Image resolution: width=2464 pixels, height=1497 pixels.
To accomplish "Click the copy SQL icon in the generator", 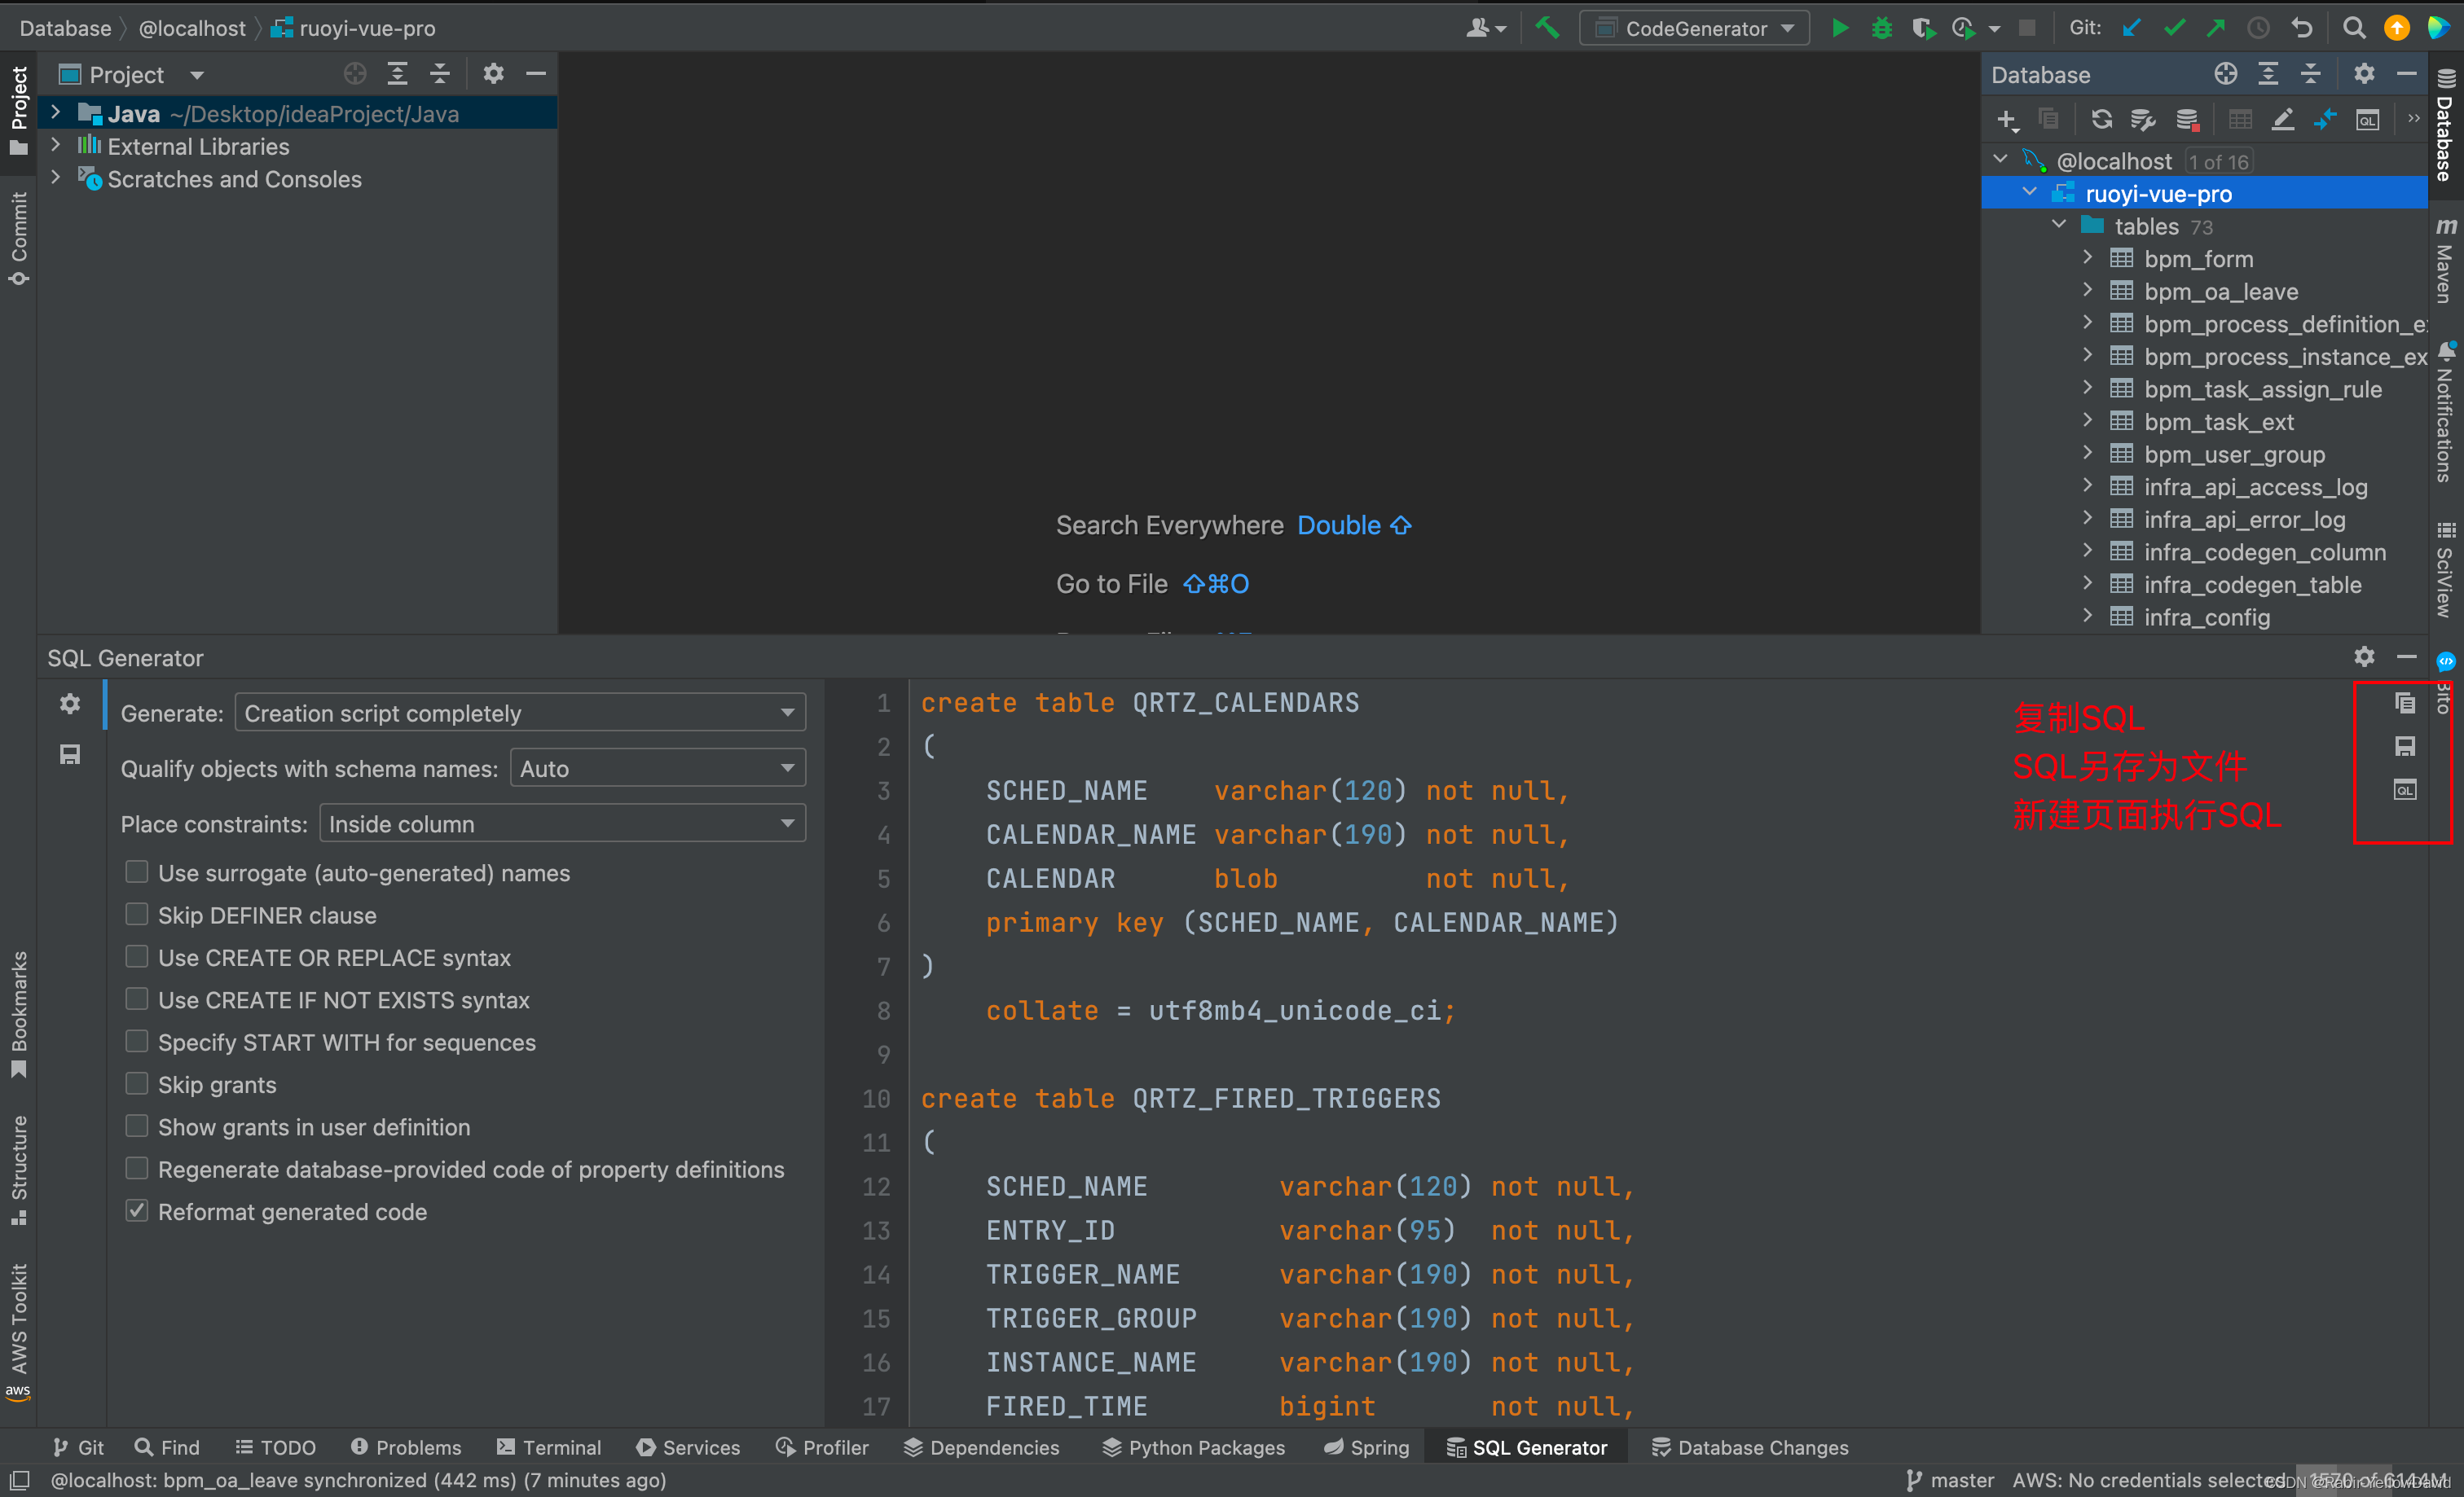I will (x=2404, y=704).
